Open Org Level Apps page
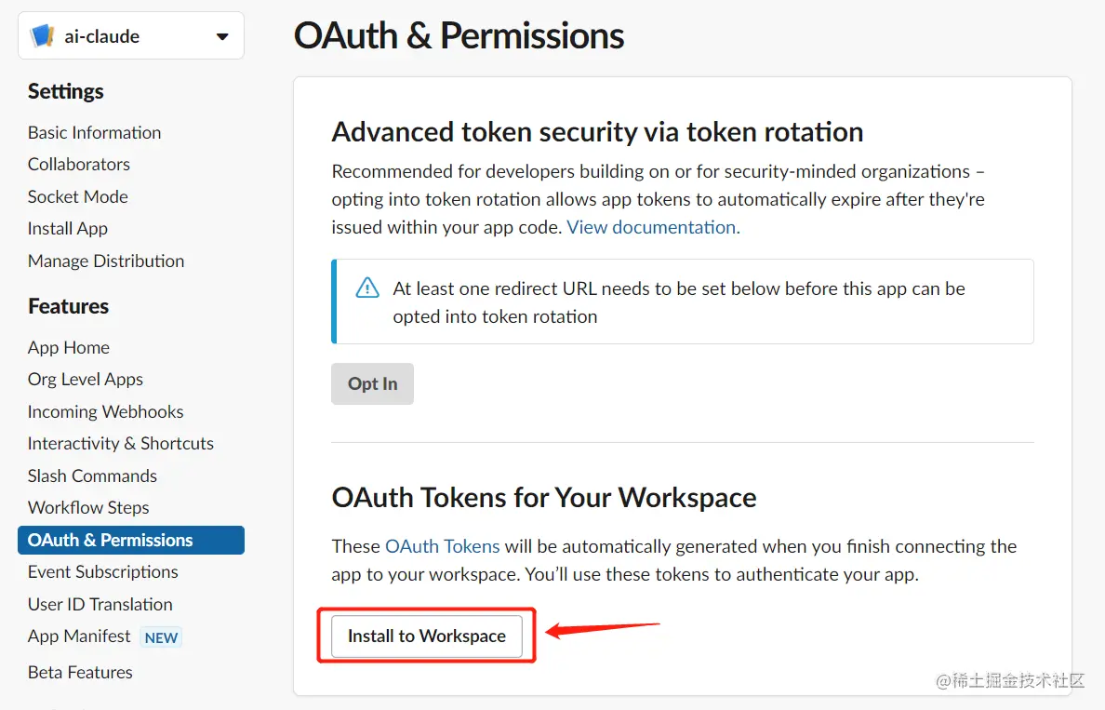 tap(86, 379)
